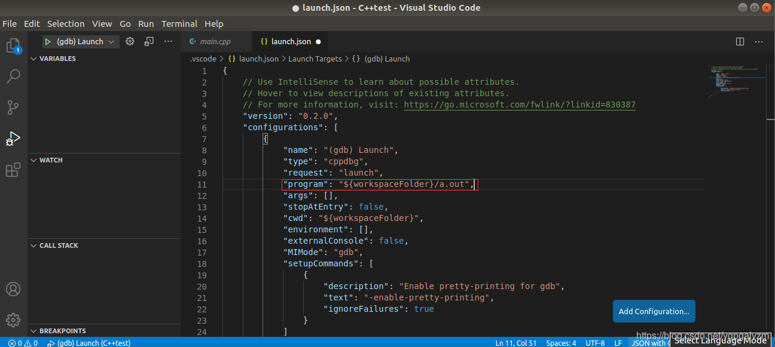Screen dimensions: 775x347
Task: Open the Source Control view
Action: pos(13,108)
